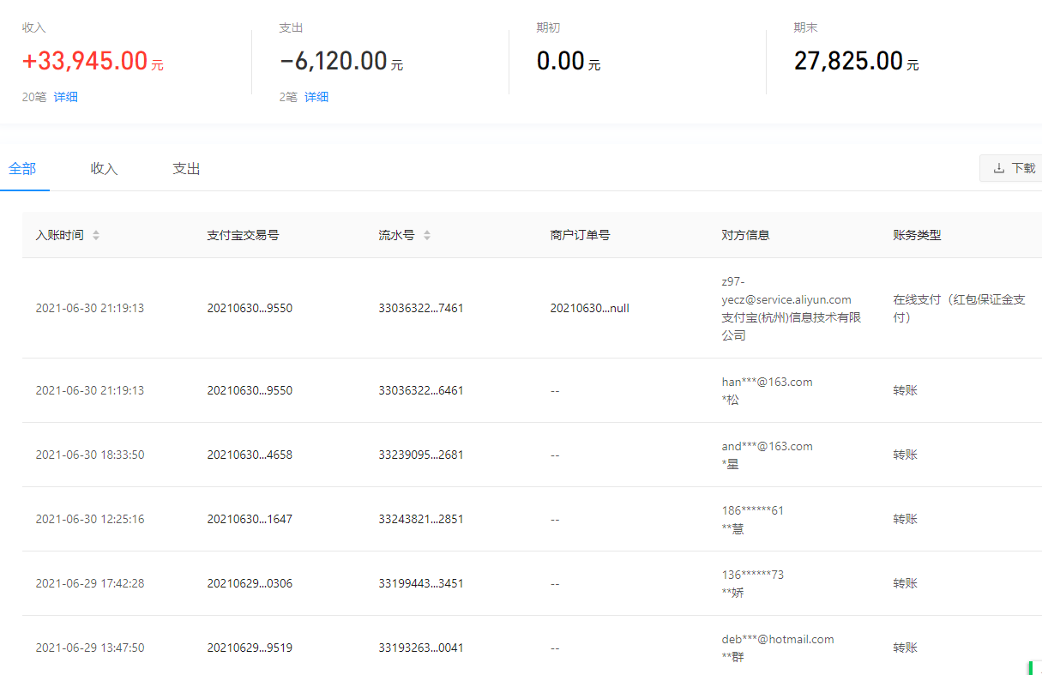Open 详细 link under 支出 2笔
The image size is (1042, 675).
316,97
